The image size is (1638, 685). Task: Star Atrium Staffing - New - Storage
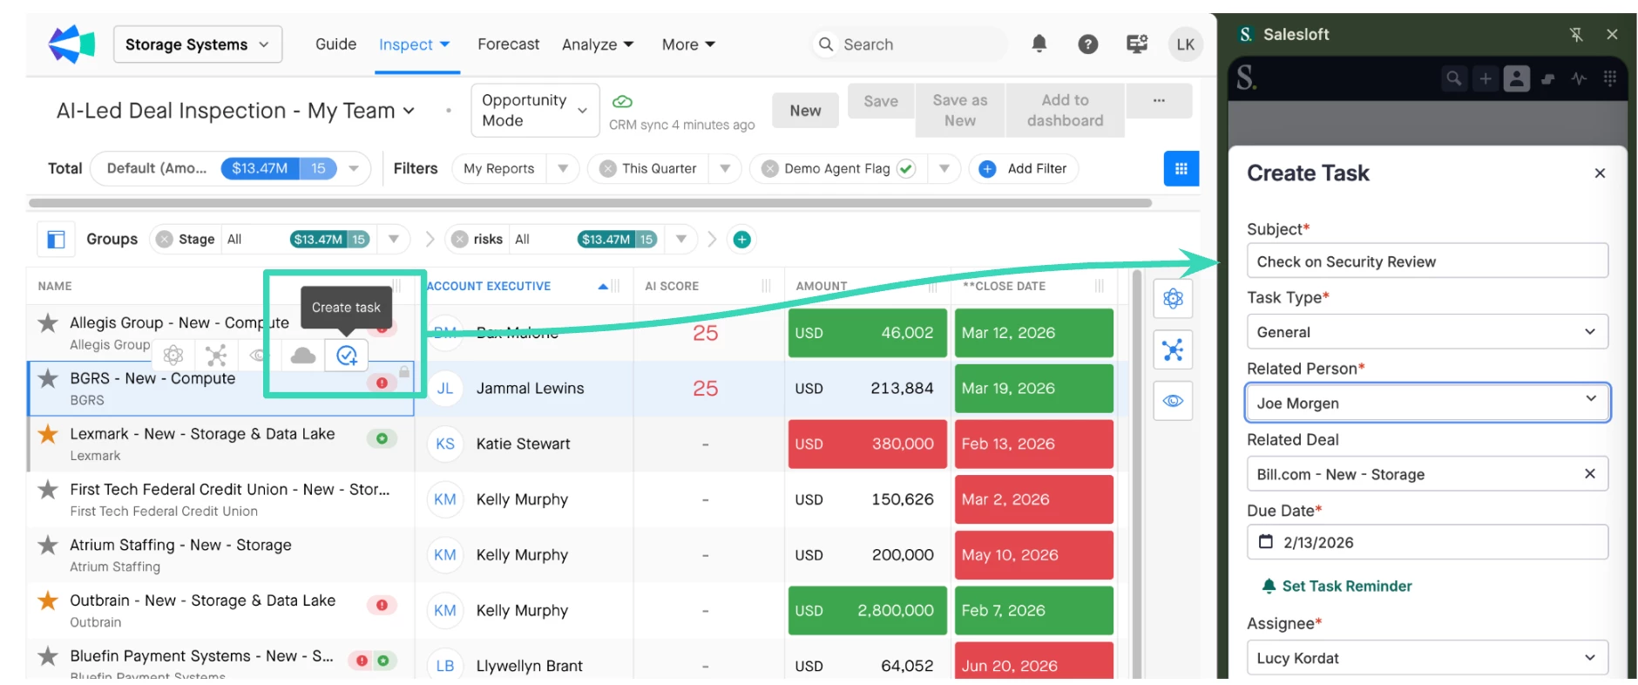pos(48,545)
